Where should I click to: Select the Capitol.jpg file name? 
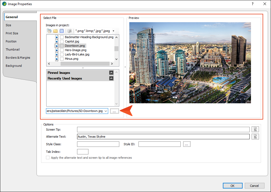click(72, 41)
